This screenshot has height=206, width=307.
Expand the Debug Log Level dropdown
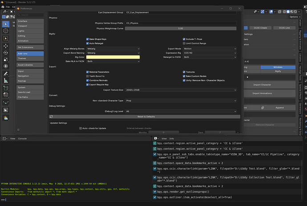[x=181, y=111]
